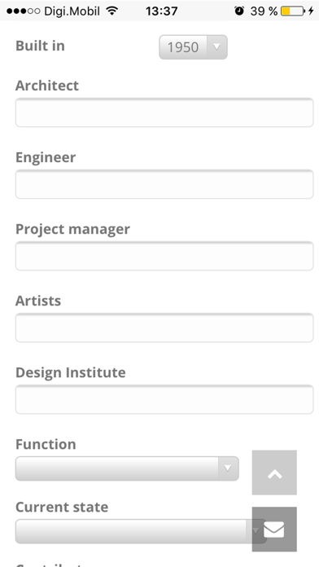Focus the Engineer text field
Viewport: 319px width, 567px height.
(164, 184)
